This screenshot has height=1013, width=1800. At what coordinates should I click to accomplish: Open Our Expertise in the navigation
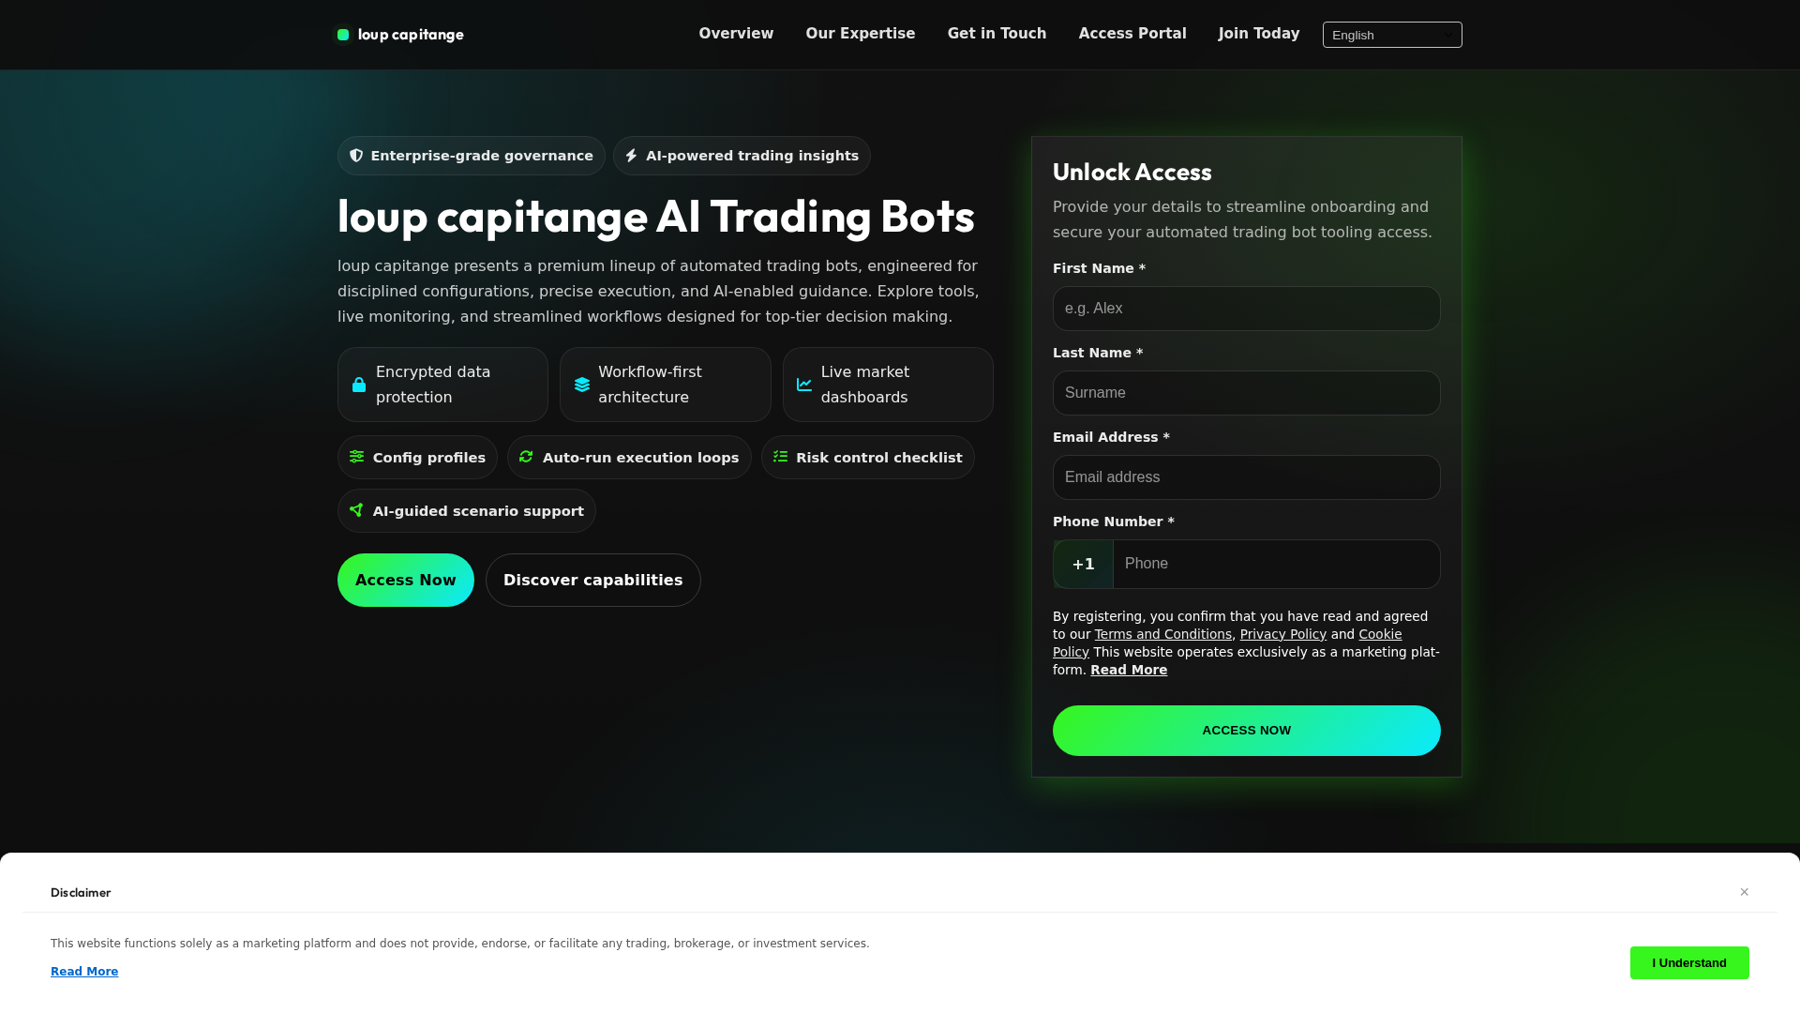click(x=861, y=34)
